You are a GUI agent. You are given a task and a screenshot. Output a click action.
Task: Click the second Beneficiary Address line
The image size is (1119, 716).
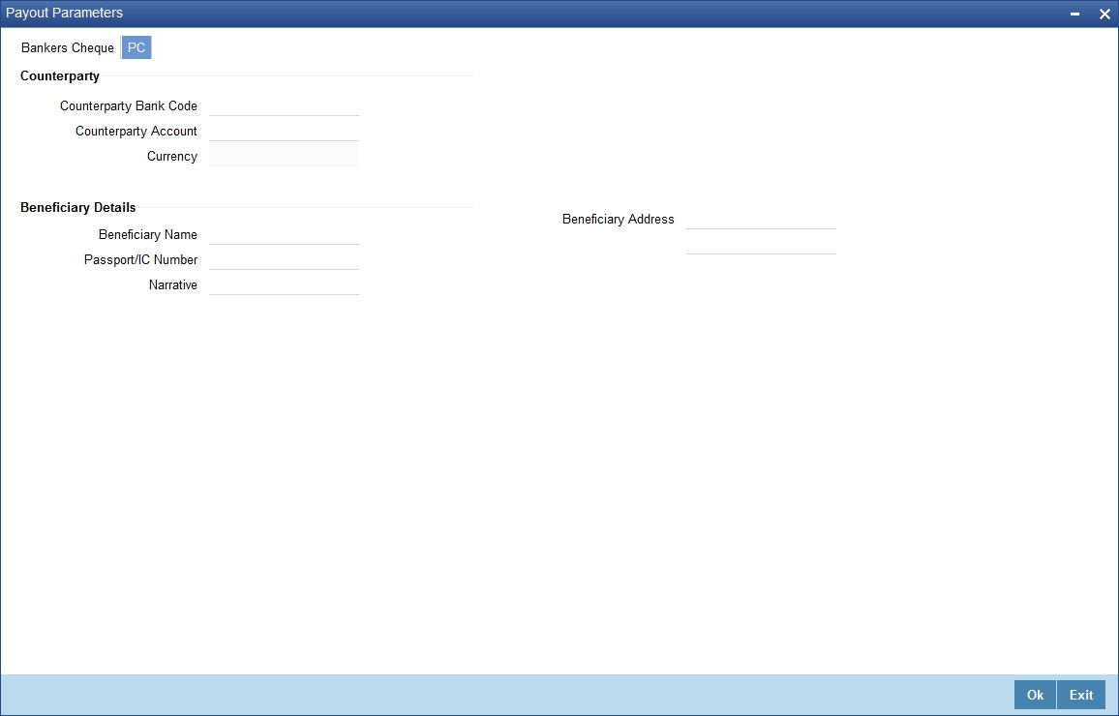coord(761,244)
